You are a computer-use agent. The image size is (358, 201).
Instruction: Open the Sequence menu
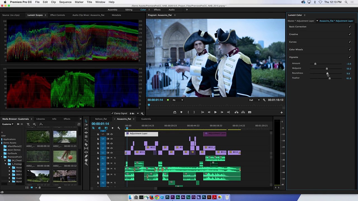coord(65,2)
